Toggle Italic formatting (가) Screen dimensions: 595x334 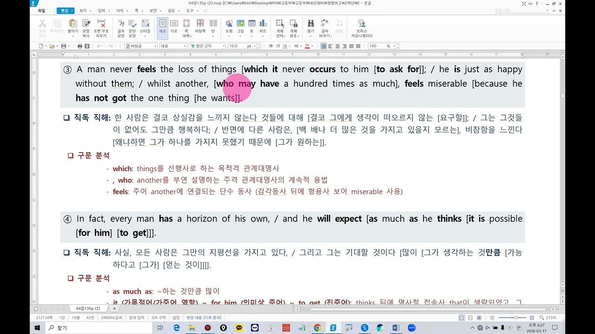(x=278, y=46)
